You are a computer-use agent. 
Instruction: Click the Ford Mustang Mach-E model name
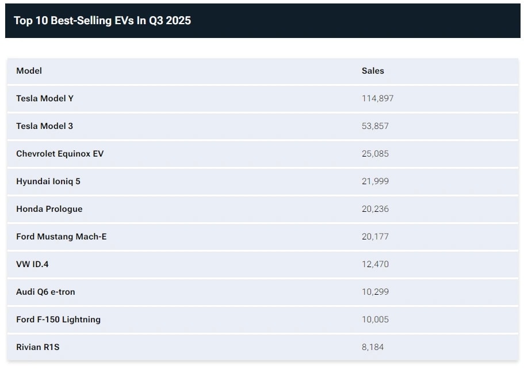coord(61,237)
